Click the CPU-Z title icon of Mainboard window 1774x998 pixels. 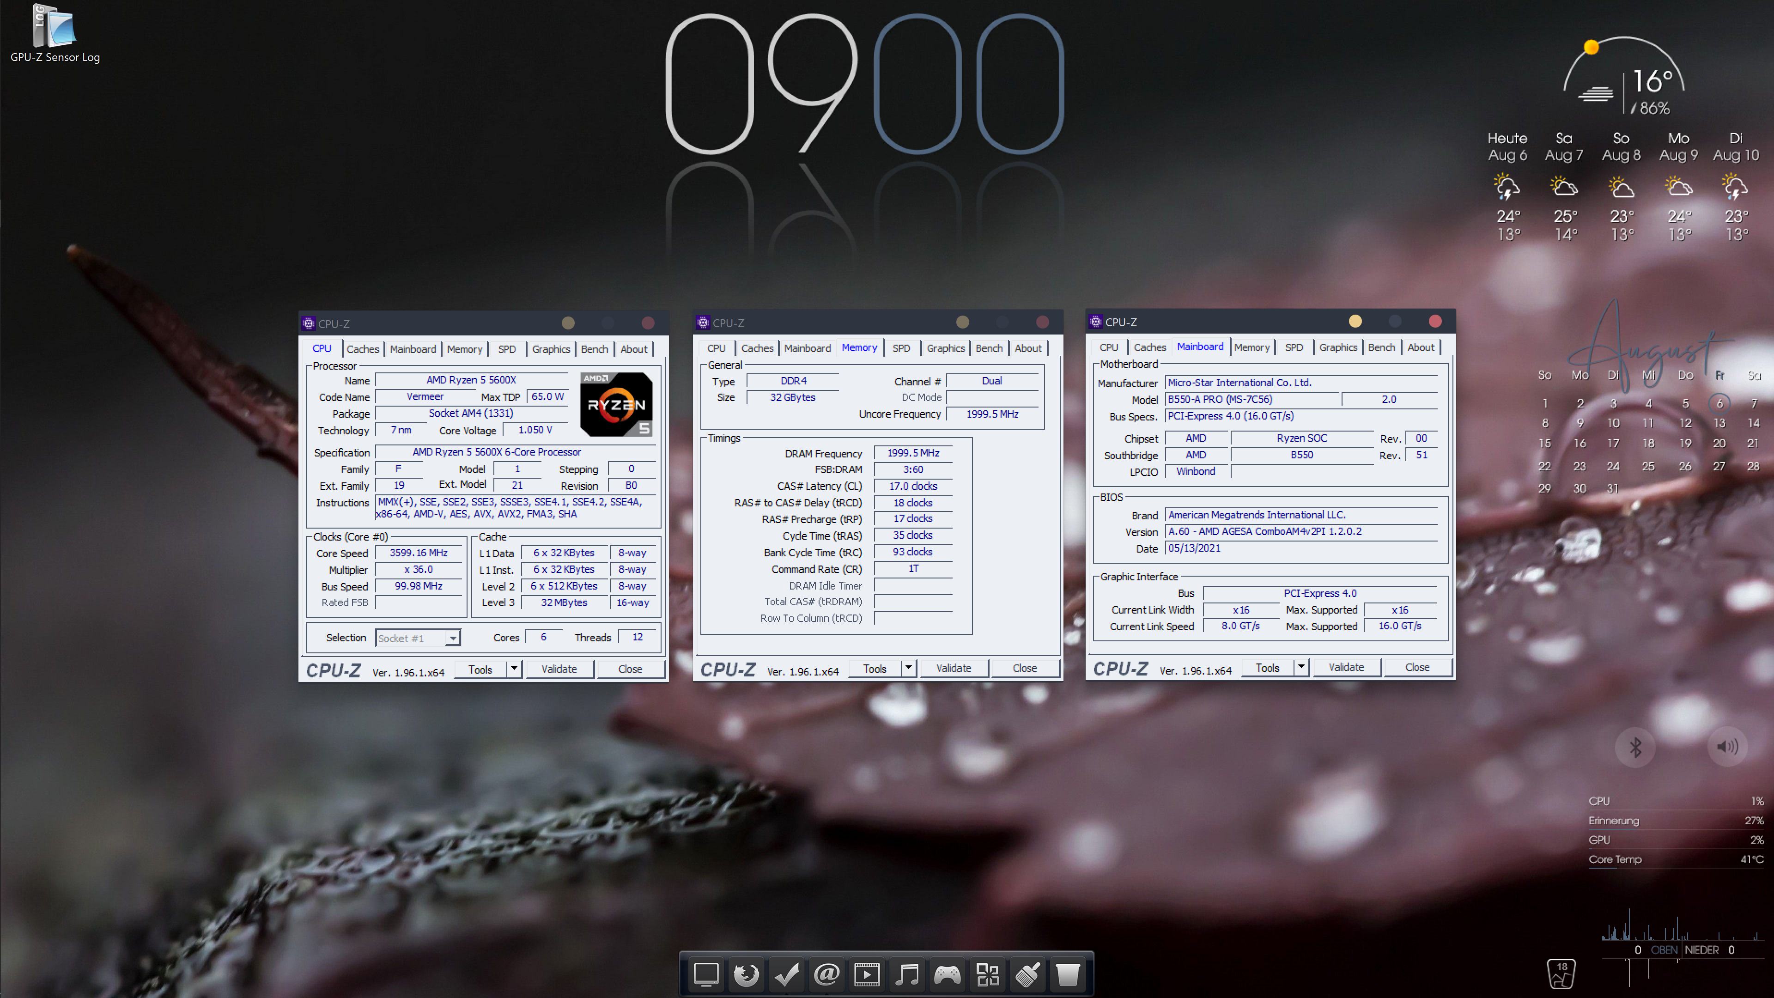[1096, 322]
